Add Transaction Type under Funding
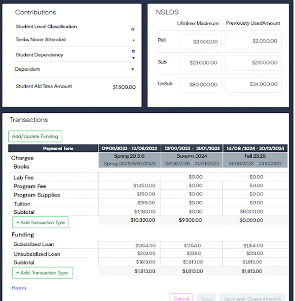Screen dimensions: 295x301 (43, 273)
